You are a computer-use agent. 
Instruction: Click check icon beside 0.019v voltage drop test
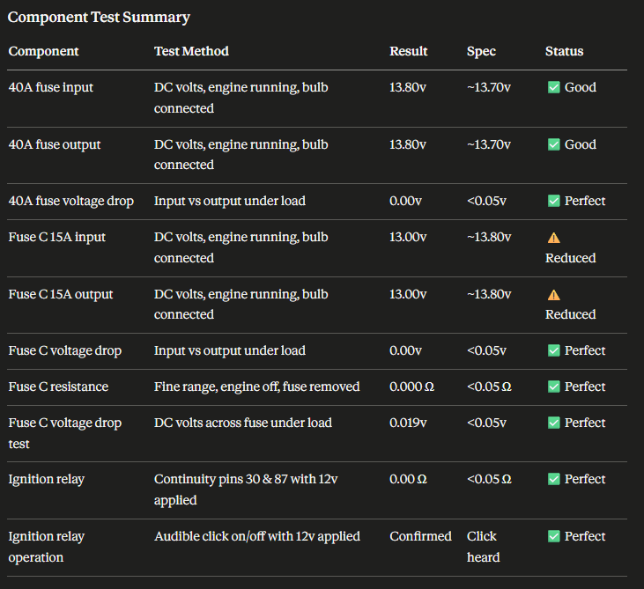click(553, 423)
